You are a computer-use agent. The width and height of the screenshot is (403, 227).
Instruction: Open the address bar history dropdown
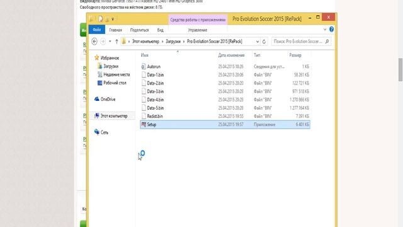coord(258,42)
